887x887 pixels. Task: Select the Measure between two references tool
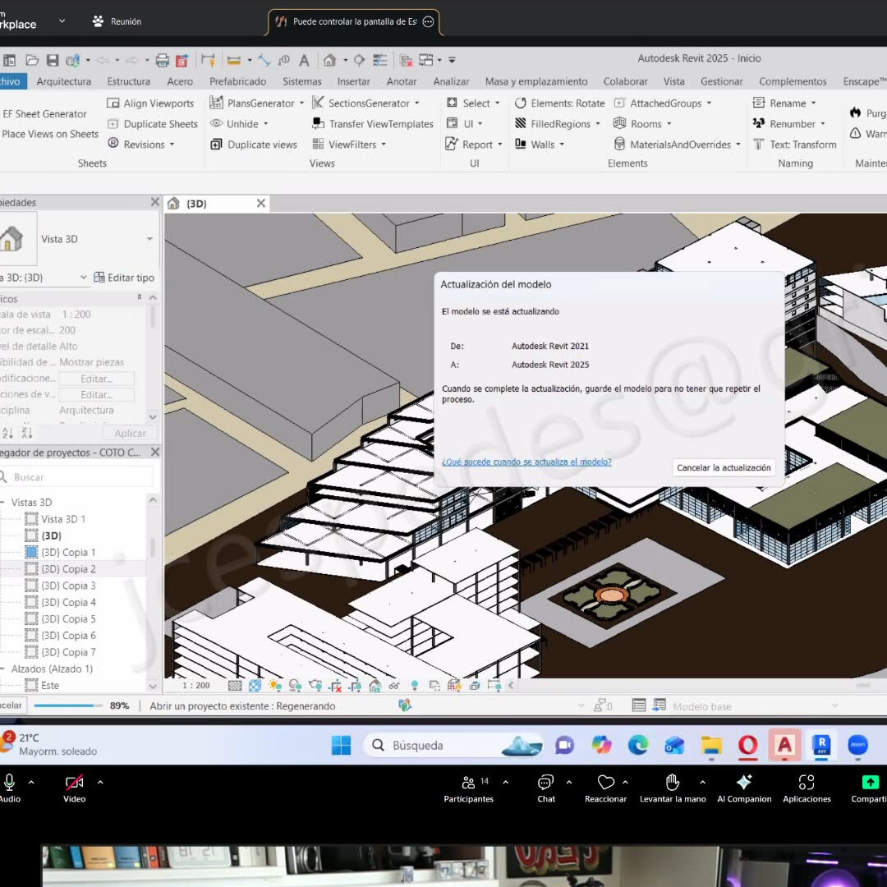click(233, 60)
